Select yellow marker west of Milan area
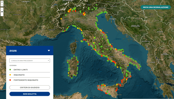The height and width of the screenshot is (99, 174). 61,19
